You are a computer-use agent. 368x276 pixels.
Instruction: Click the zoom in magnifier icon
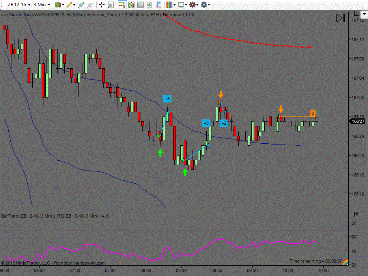coord(81,5)
